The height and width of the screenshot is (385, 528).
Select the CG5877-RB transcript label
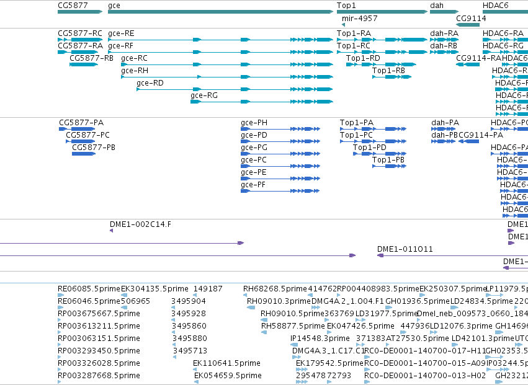91,58
